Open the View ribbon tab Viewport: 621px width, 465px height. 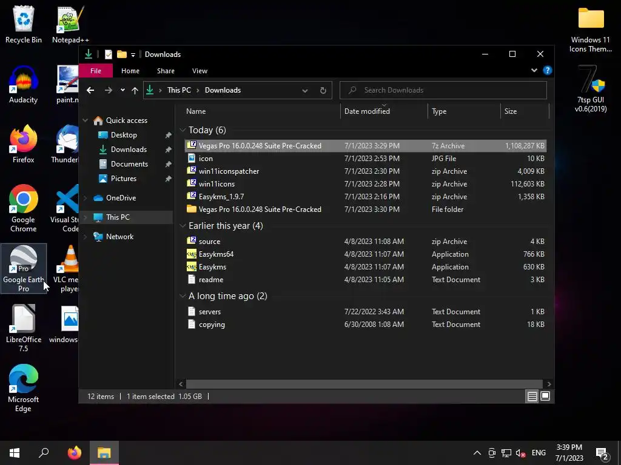click(x=200, y=71)
